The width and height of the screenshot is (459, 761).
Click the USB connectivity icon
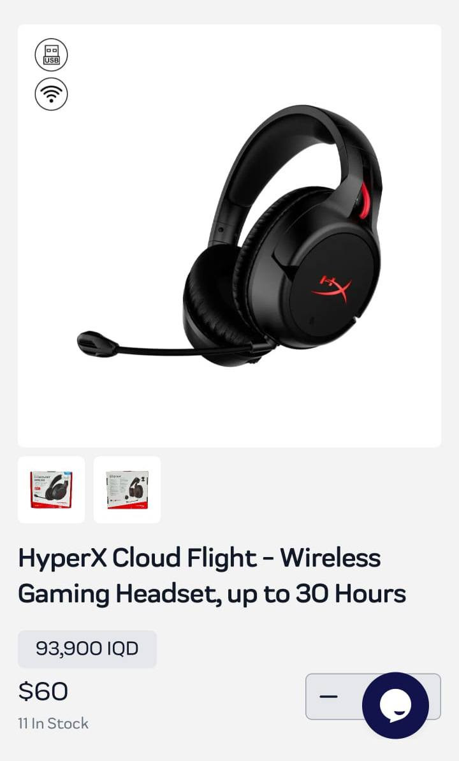coord(51,55)
